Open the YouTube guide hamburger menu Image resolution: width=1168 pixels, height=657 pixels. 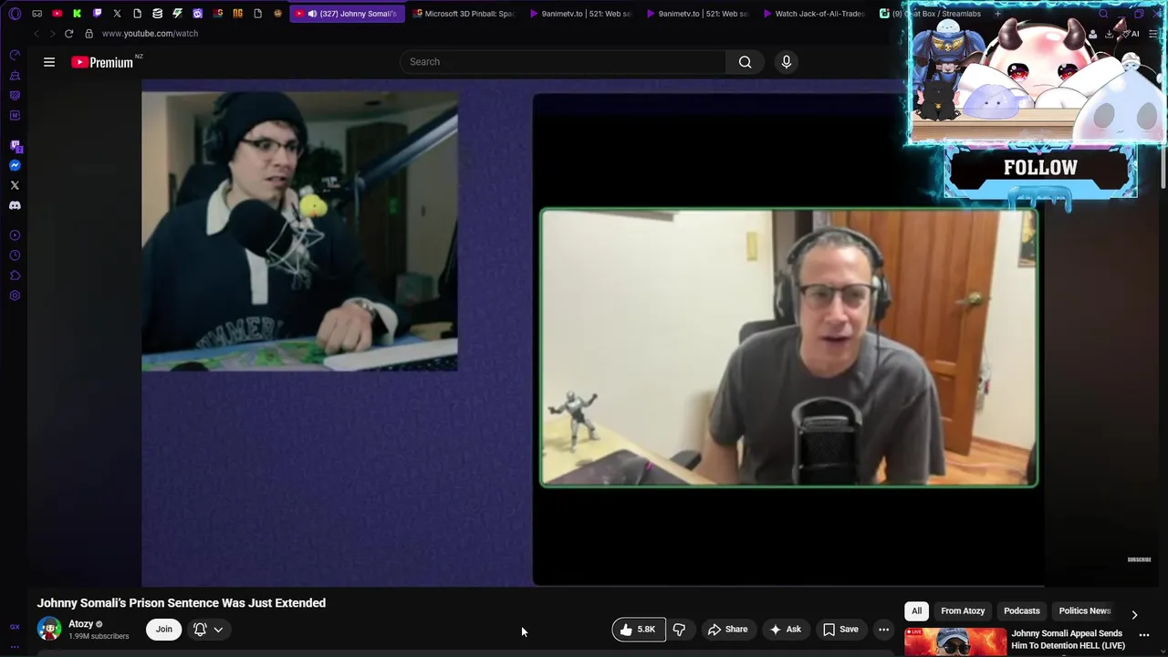(x=49, y=62)
